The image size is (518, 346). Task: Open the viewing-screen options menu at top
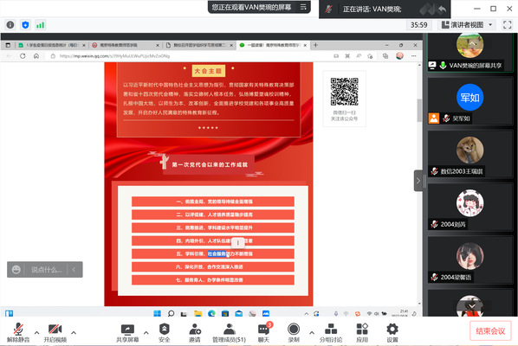point(303,7)
